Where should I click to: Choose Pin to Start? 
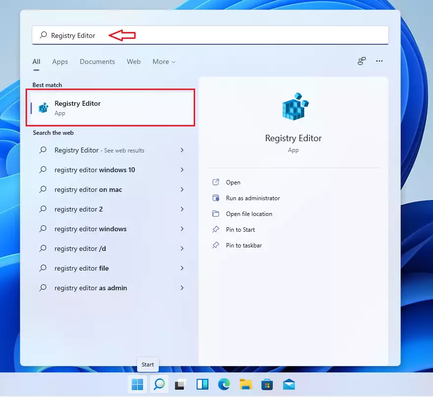click(240, 230)
